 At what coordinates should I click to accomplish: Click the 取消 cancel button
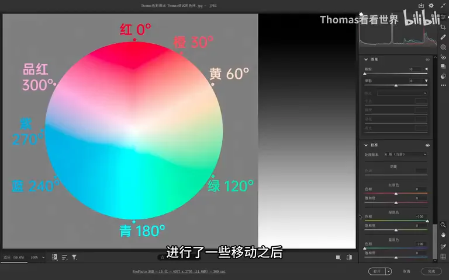point(407,271)
